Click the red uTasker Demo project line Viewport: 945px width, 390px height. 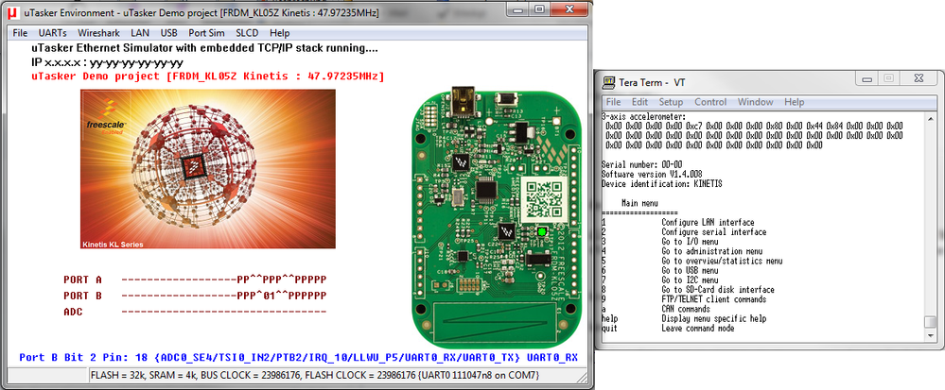click(x=207, y=76)
